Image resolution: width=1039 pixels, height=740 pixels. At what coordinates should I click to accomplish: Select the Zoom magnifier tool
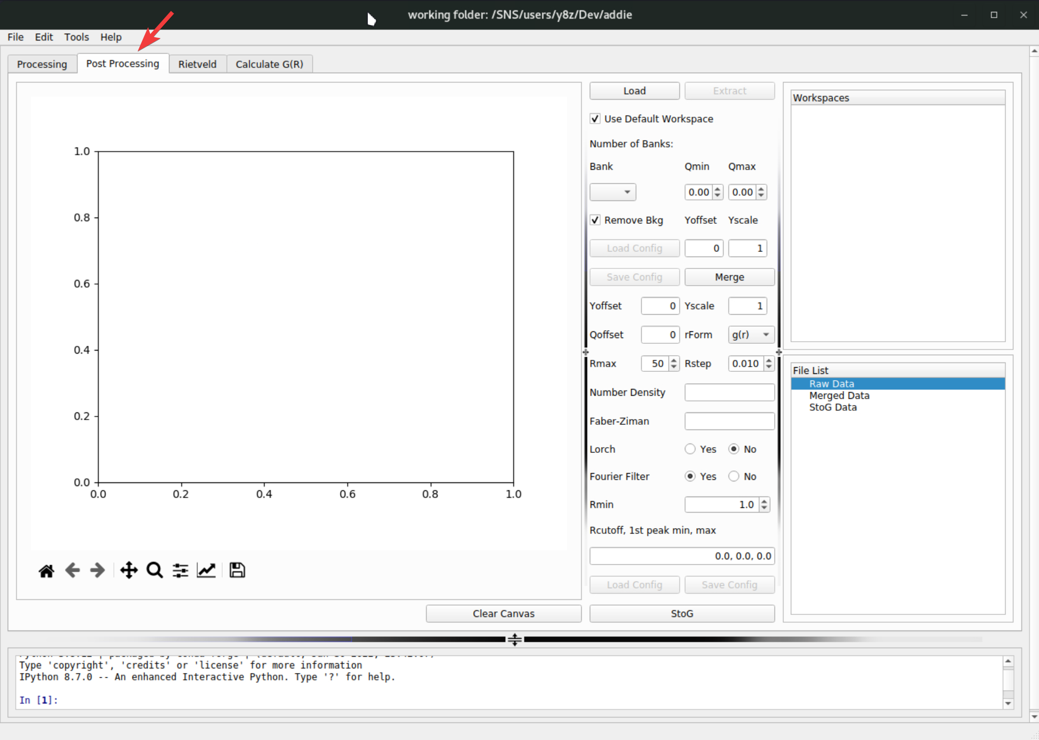pos(154,571)
